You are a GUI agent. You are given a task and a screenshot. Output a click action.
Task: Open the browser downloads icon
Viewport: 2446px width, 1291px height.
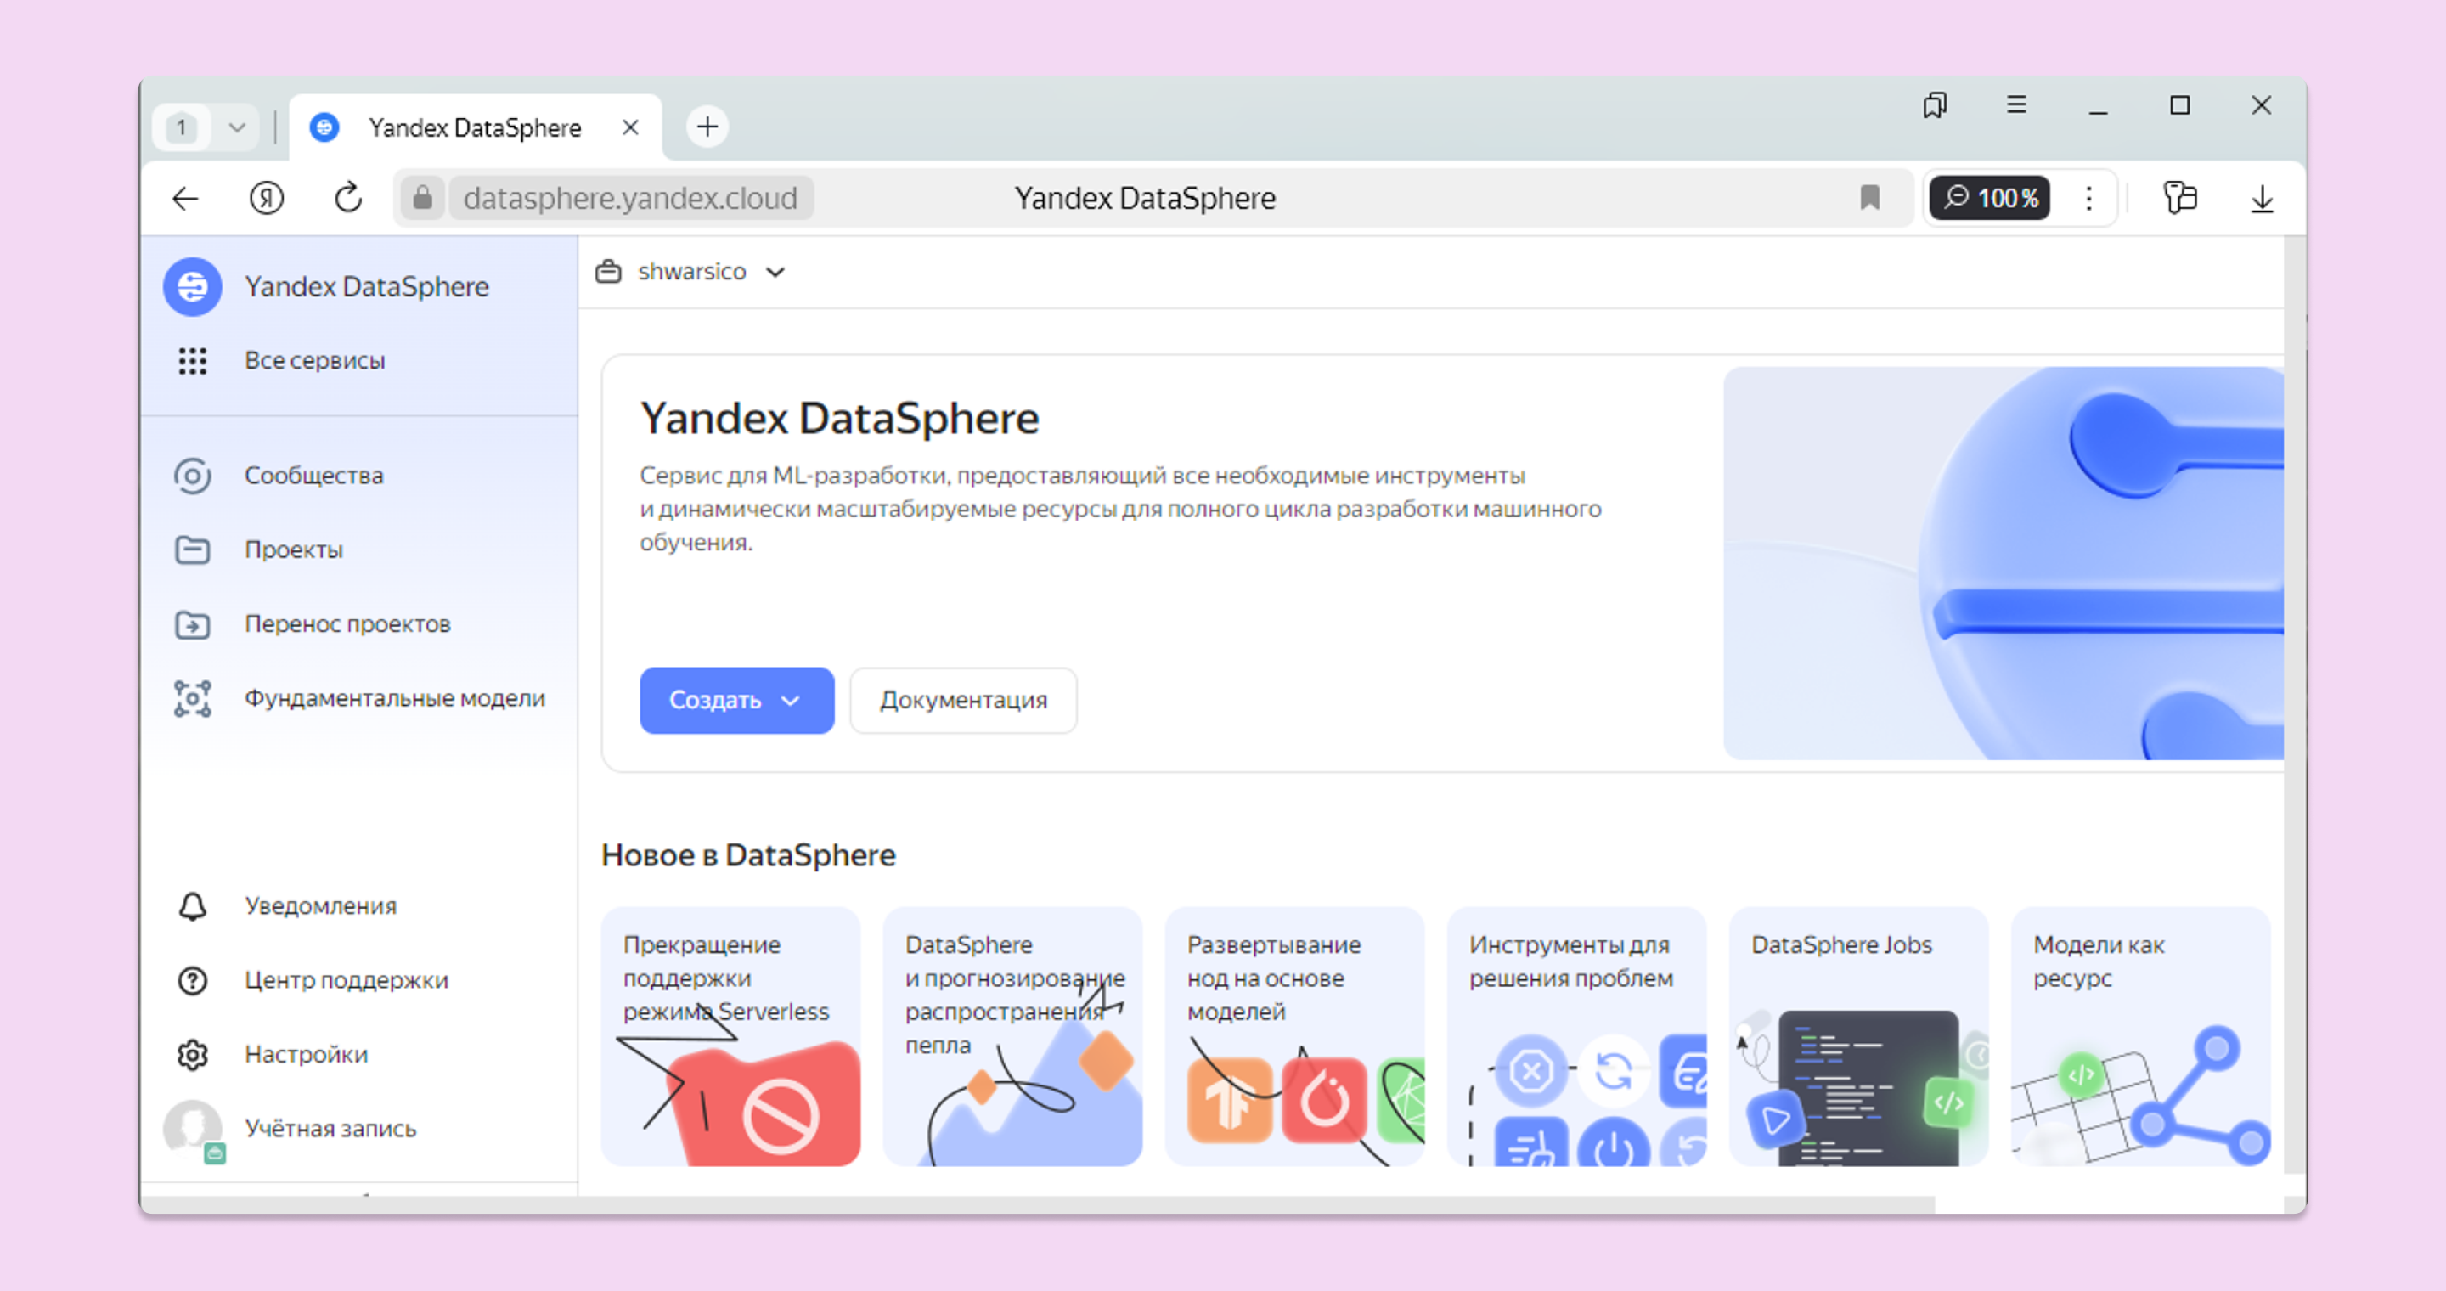[x=2263, y=199]
